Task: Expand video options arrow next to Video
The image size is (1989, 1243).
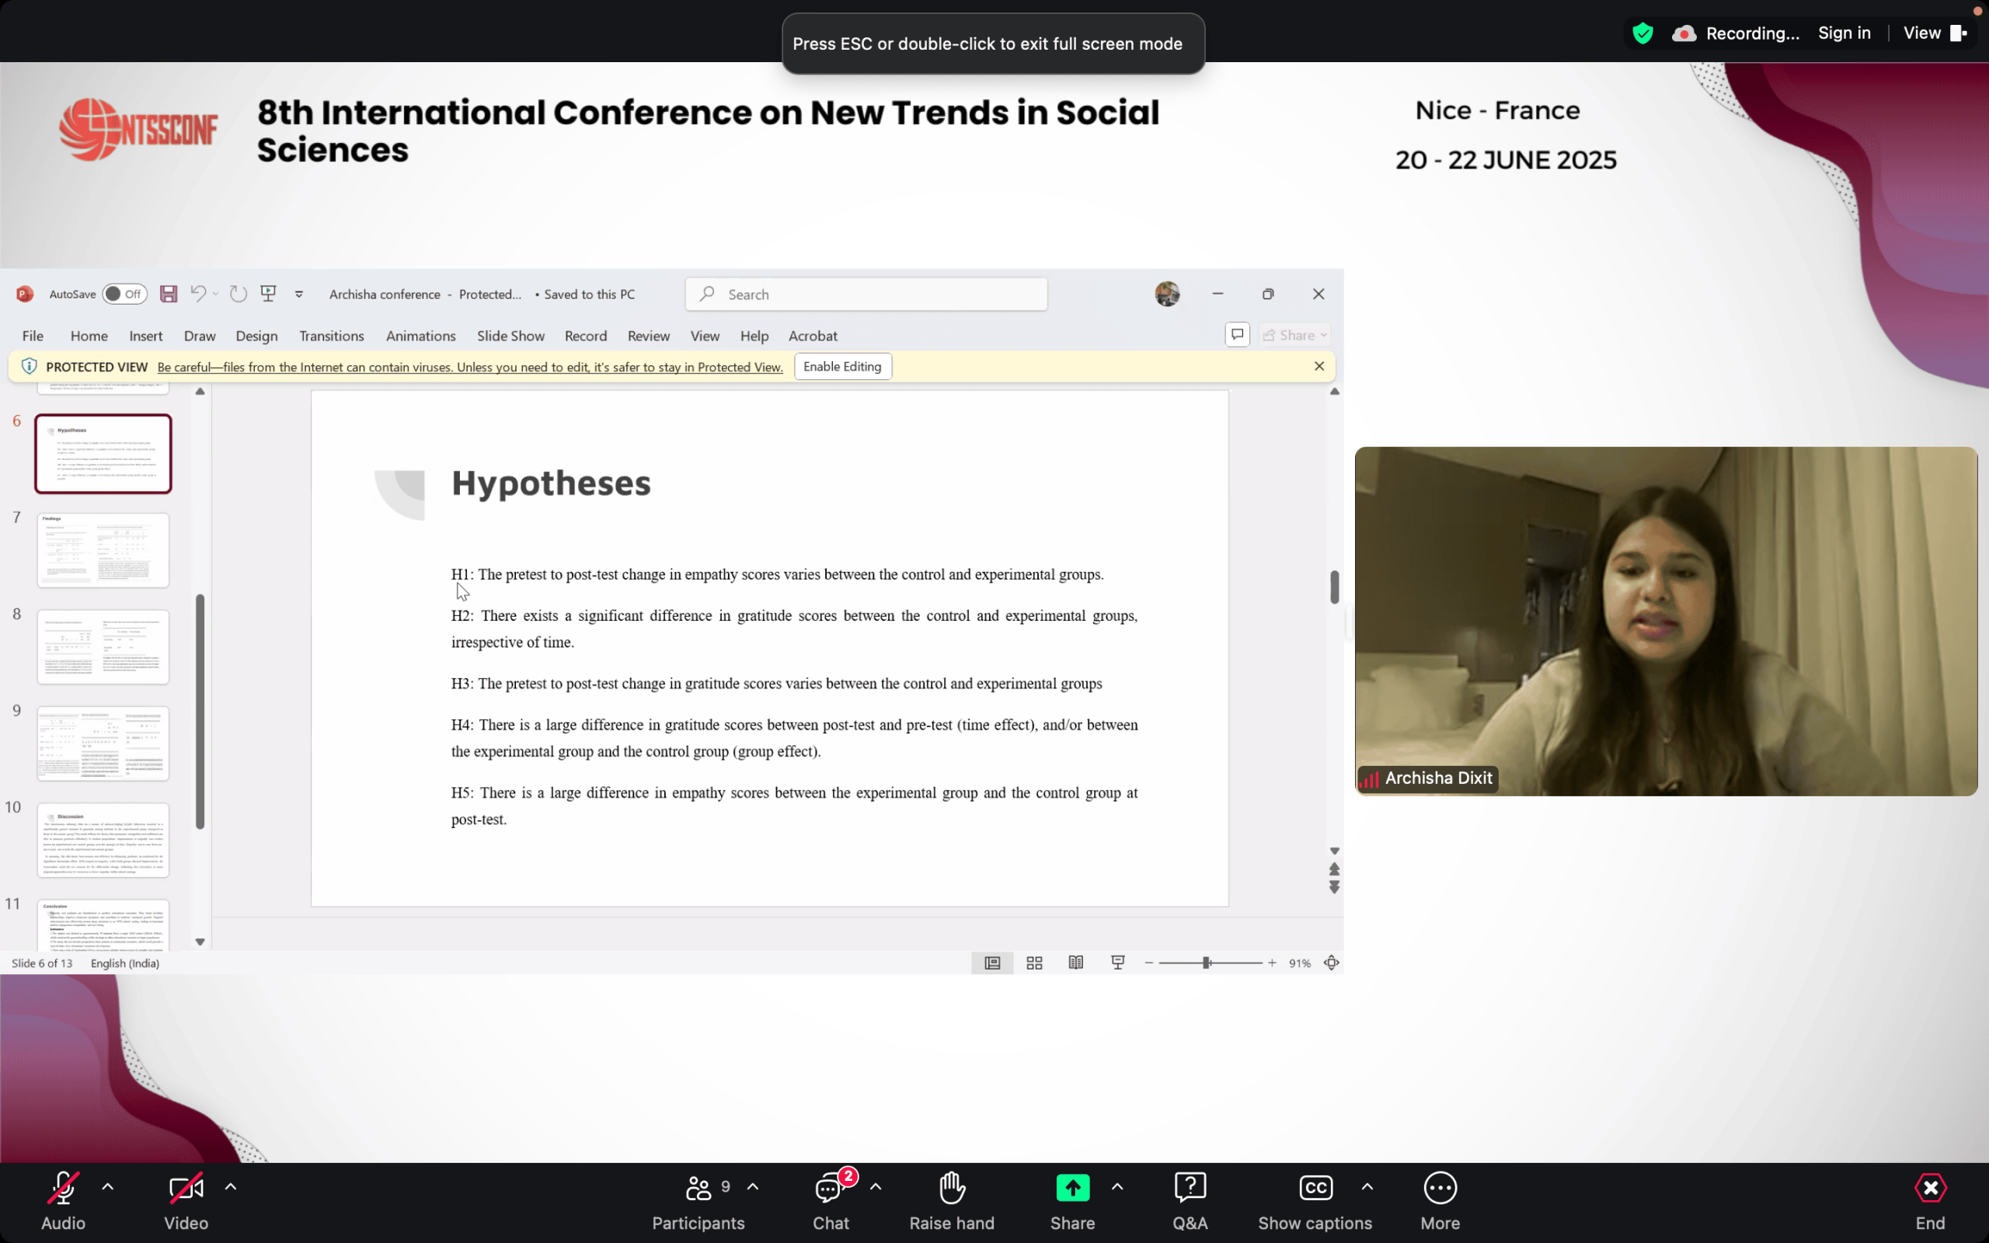Action: pyautogui.click(x=231, y=1186)
